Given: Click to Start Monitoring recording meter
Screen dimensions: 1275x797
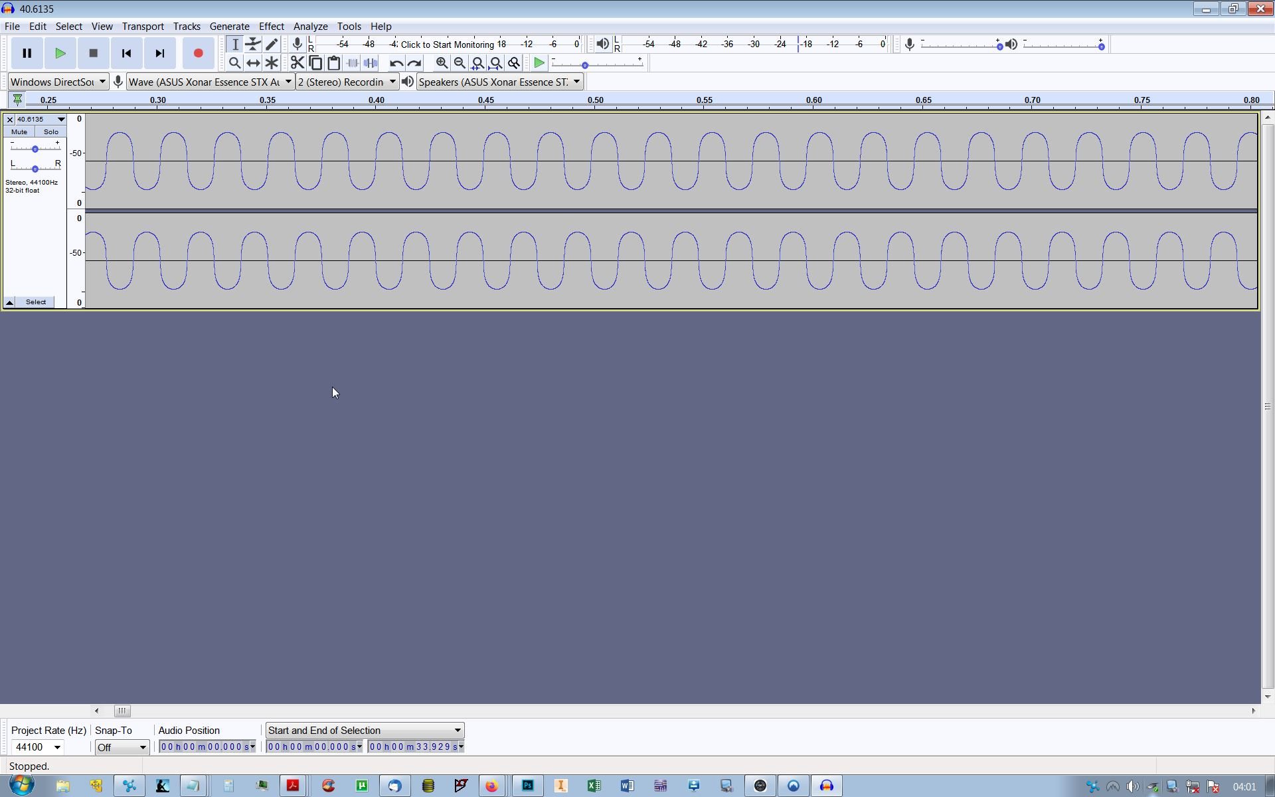Looking at the screenshot, I should 447,44.
